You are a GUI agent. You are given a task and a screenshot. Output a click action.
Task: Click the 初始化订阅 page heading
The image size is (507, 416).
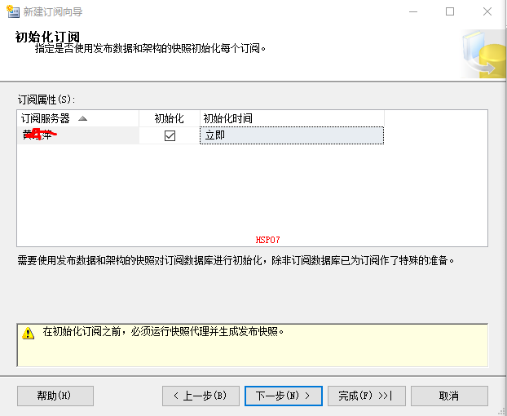[47, 37]
